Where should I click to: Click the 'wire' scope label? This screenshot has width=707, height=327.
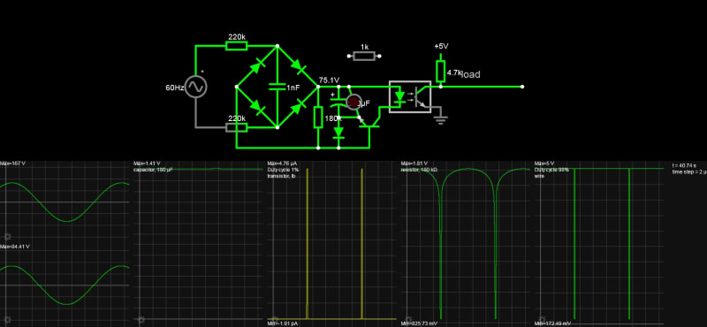tap(539, 177)
